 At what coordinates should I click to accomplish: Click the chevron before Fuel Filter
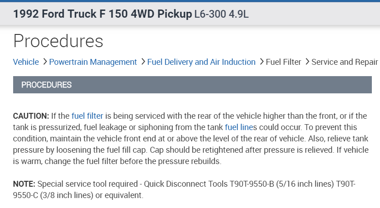262,62
